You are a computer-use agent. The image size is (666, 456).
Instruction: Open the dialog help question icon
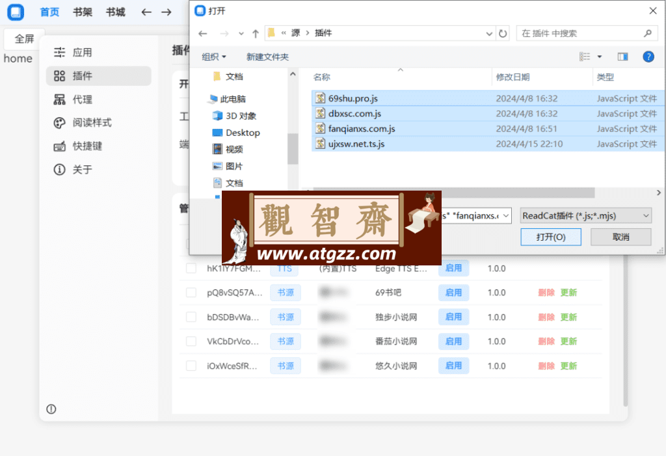click(x=648, y=57)
